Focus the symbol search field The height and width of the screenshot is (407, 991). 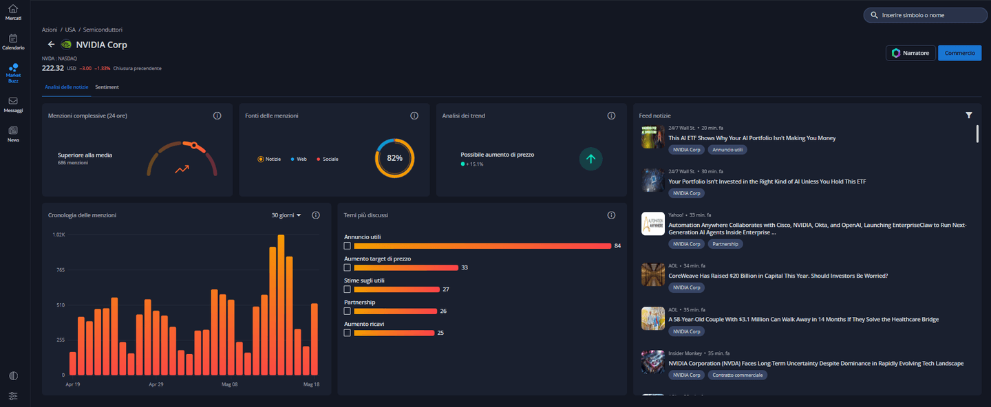tap(926, 15)
